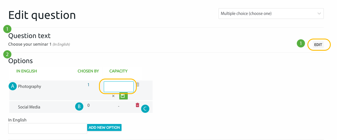Expand question type list via chevron arrow
The width and height of the screenshot is (337, 140).
(319, 14)
